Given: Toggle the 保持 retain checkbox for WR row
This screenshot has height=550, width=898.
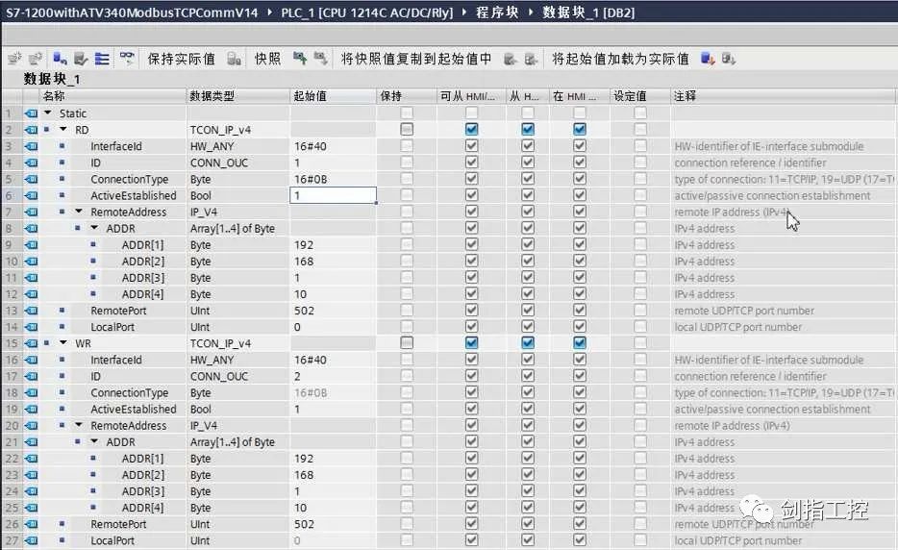Looking at the screenshot, I should coord(407,343).
